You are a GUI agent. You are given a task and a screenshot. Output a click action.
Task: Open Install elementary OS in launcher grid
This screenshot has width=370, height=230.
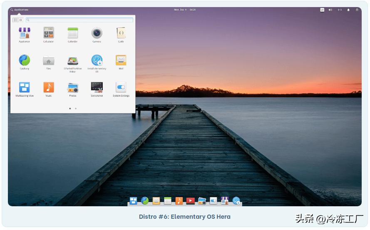tap(97, 63)
